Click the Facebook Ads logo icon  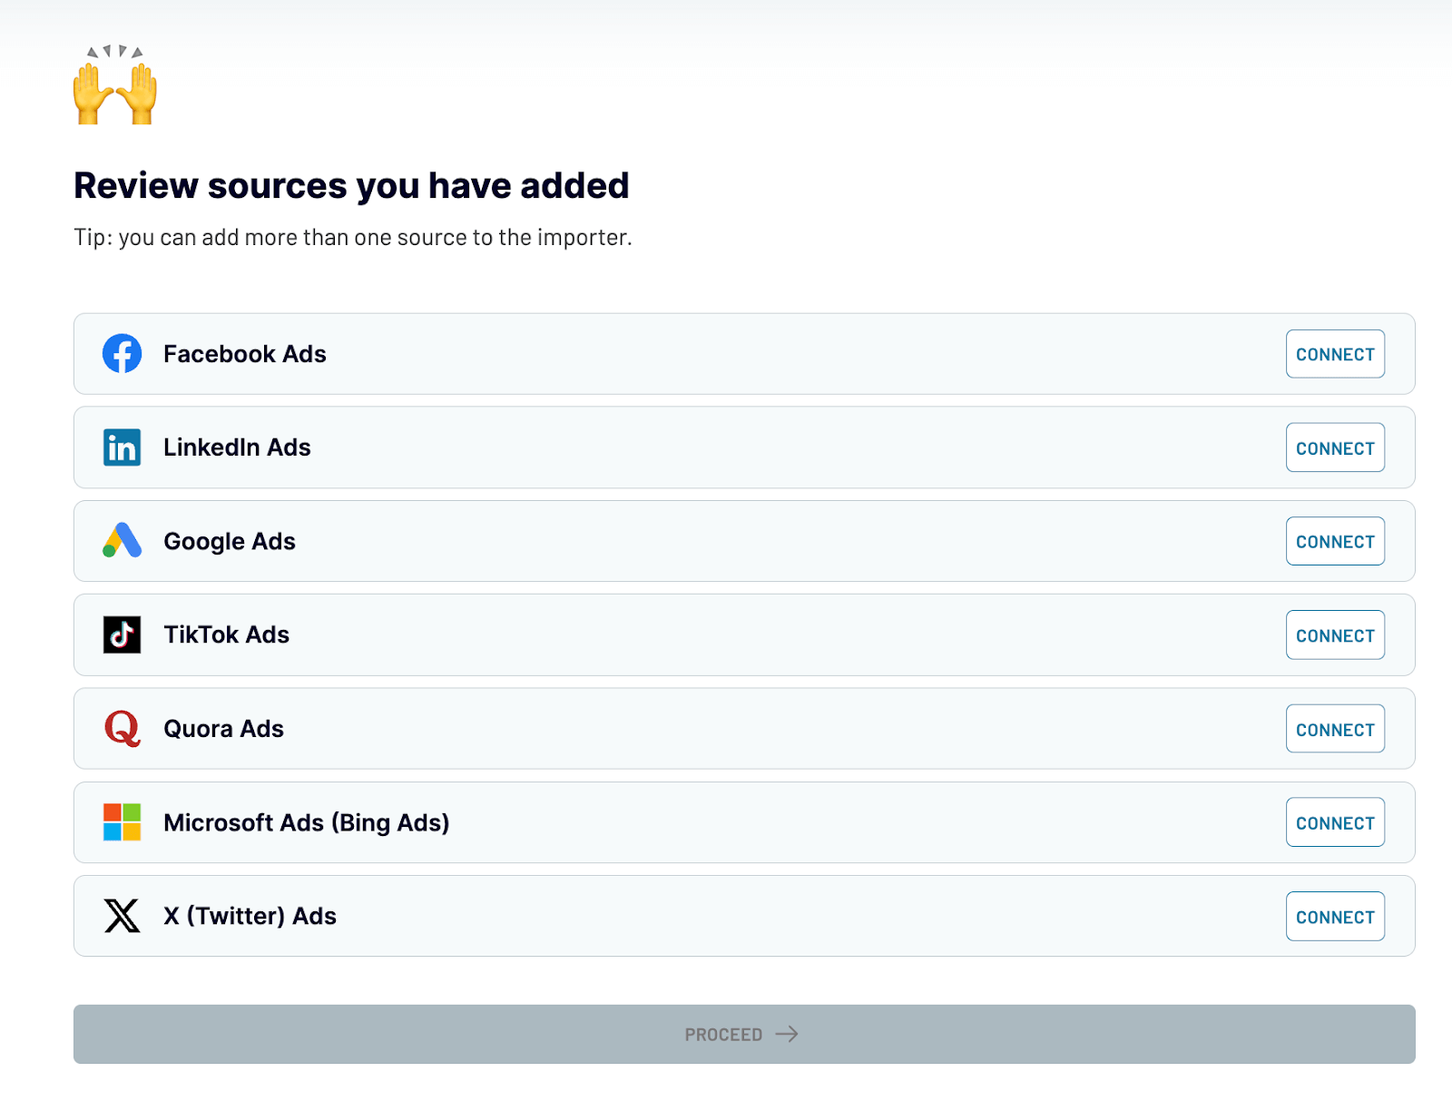(122, 354)
